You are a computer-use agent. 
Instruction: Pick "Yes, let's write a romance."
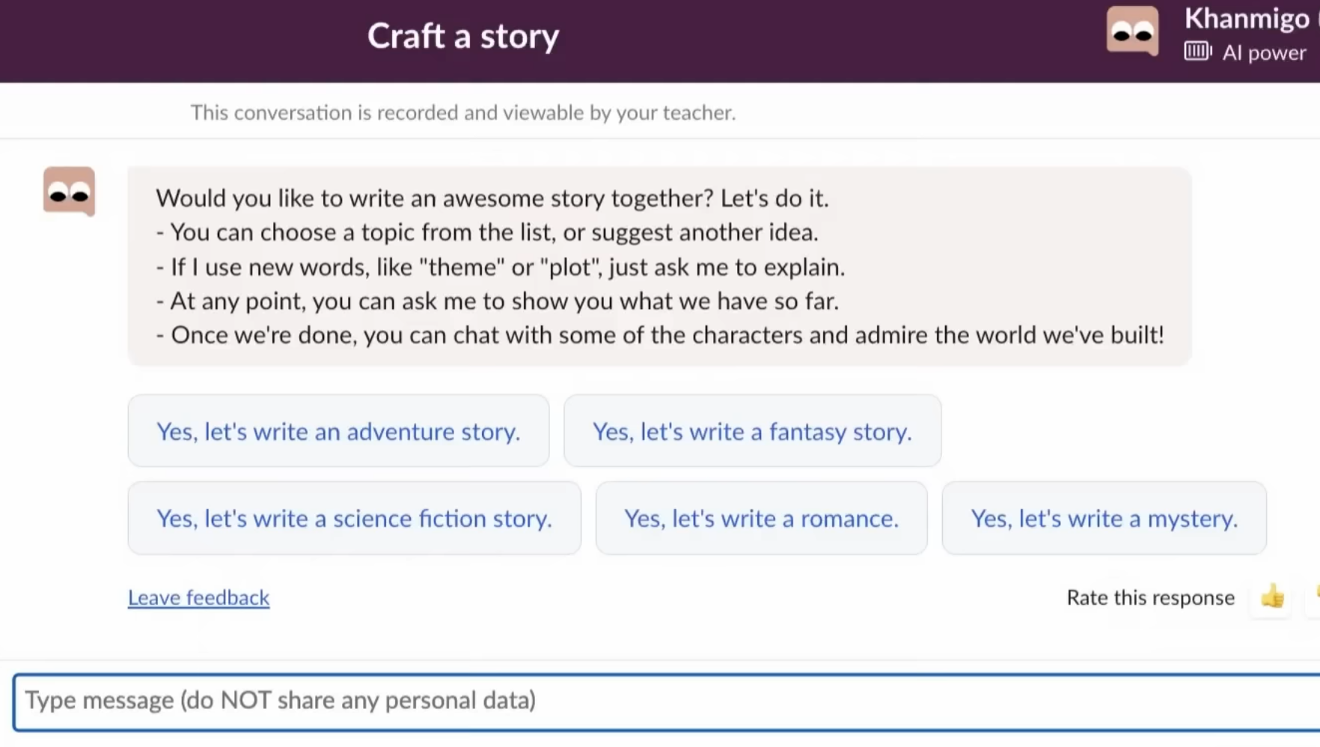coord(761,518)
